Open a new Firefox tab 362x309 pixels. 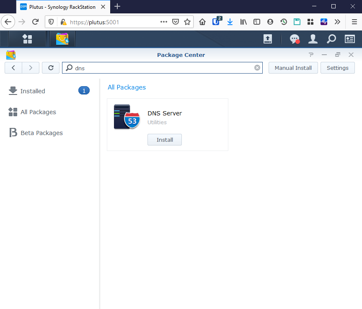tap(117, 6)
